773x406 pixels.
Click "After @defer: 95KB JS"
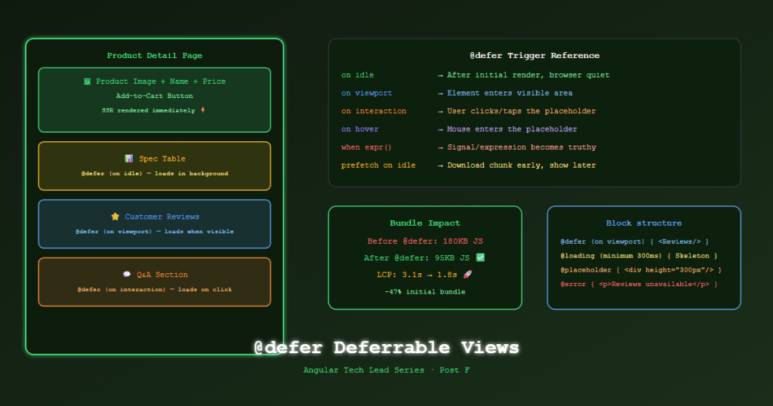[x=417, y=257]
